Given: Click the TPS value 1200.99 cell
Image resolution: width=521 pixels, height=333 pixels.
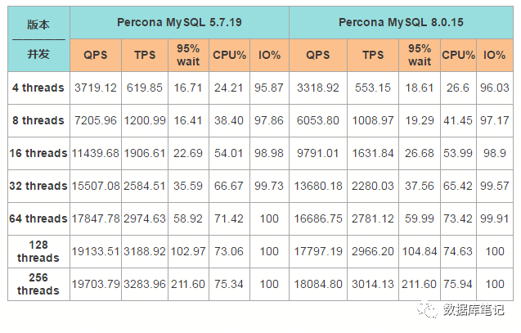Looking at the screenshot, I should (146, 120).
